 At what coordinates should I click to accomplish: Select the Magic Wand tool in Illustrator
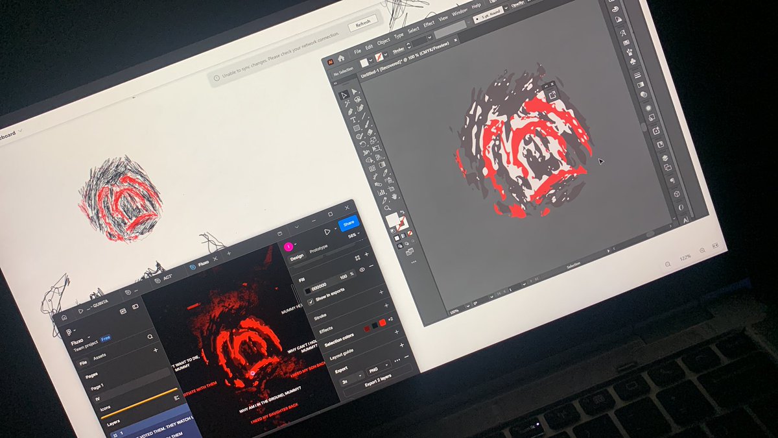point(348,103)
